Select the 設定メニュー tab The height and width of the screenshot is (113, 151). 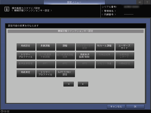[x=74, y=2]
